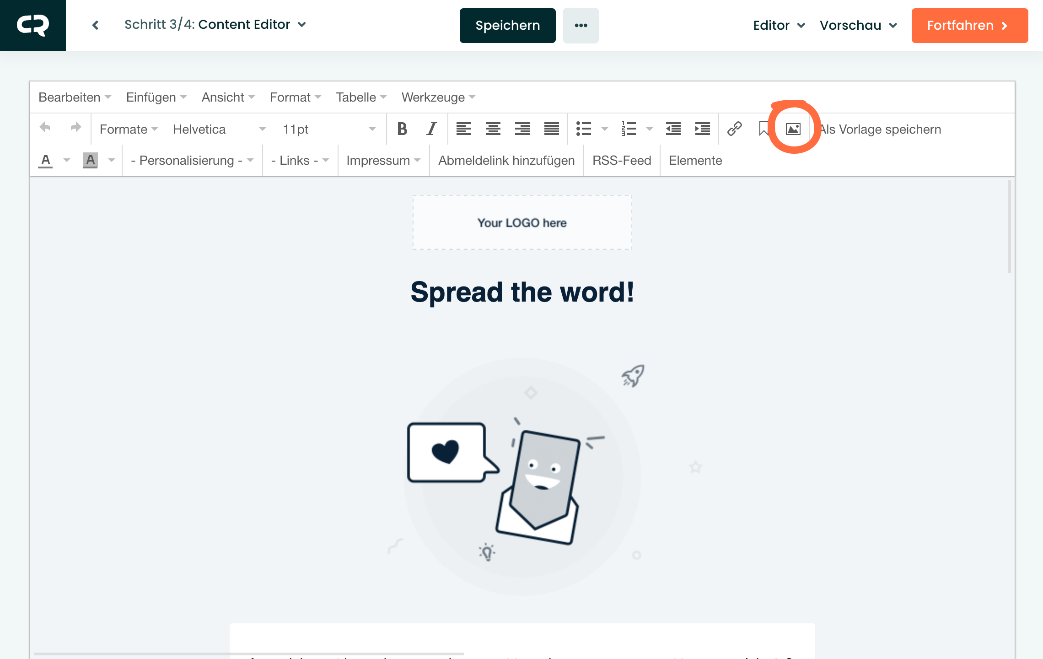Open the Links dropdown

[300, 161]
